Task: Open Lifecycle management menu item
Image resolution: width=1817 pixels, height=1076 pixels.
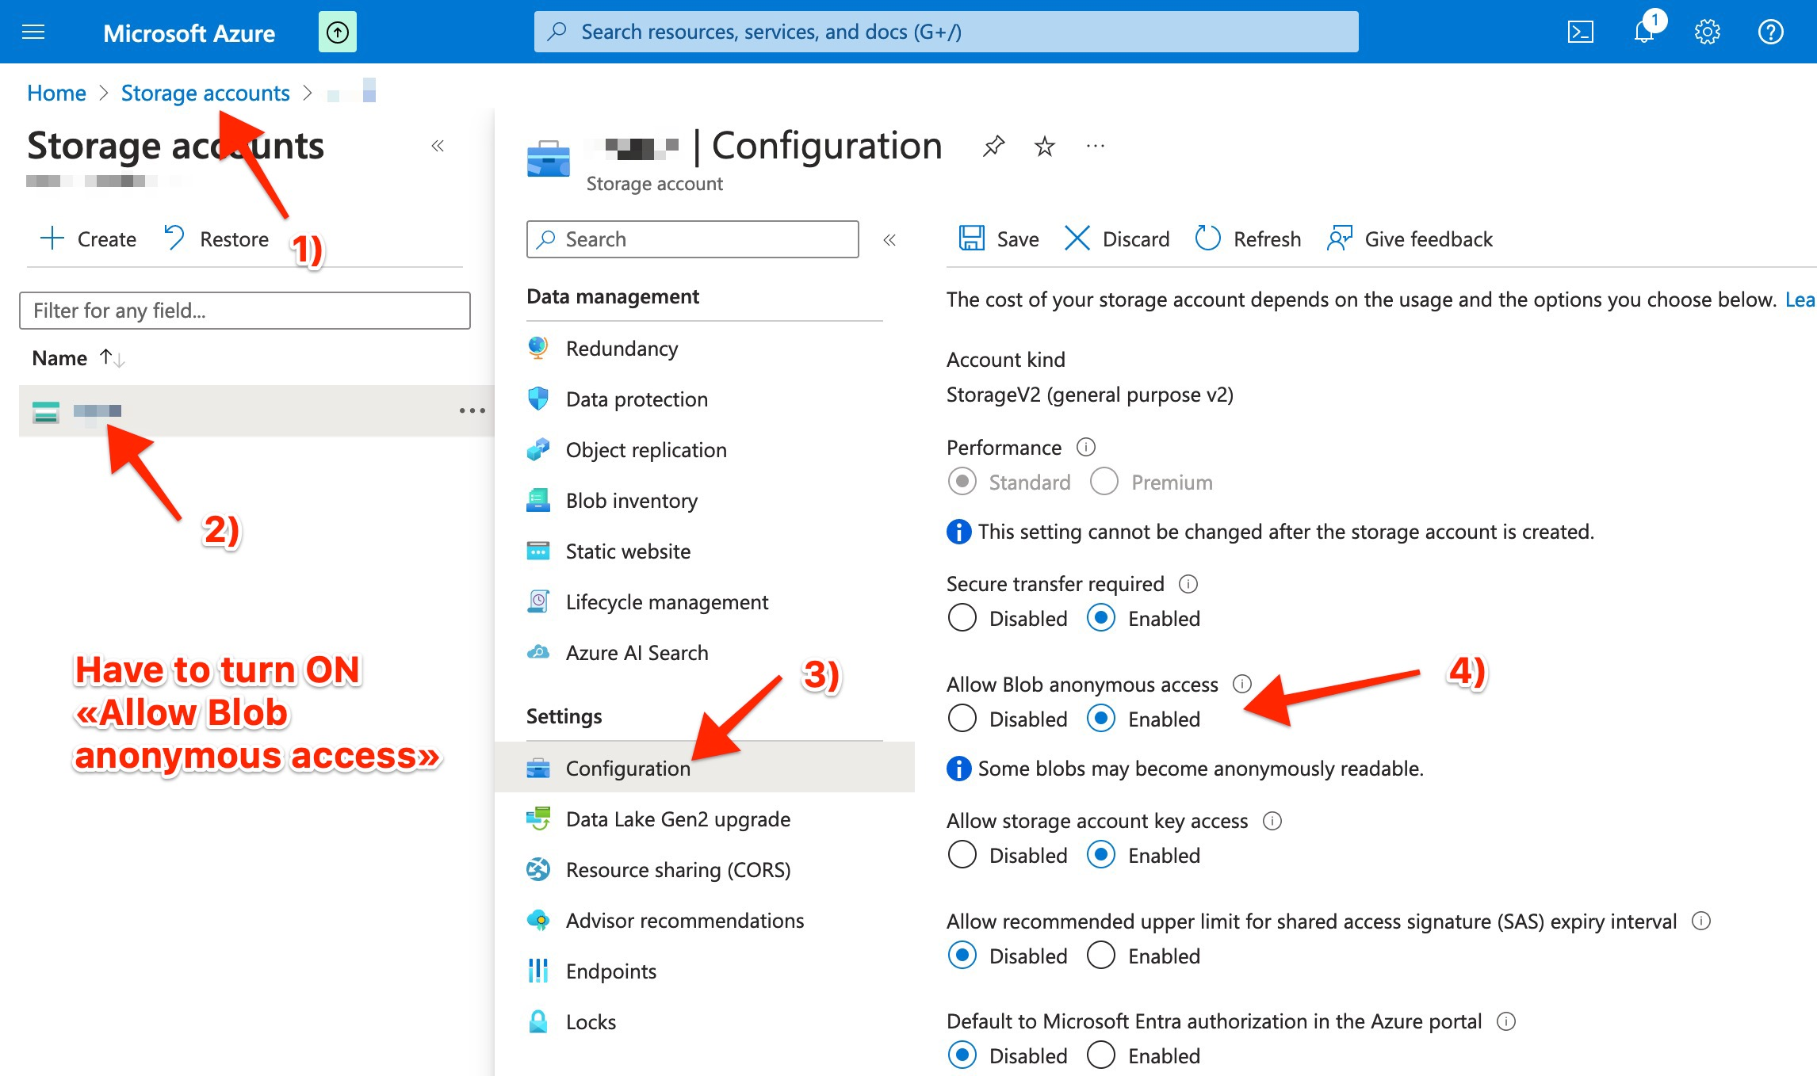Action: pos(667,602)
